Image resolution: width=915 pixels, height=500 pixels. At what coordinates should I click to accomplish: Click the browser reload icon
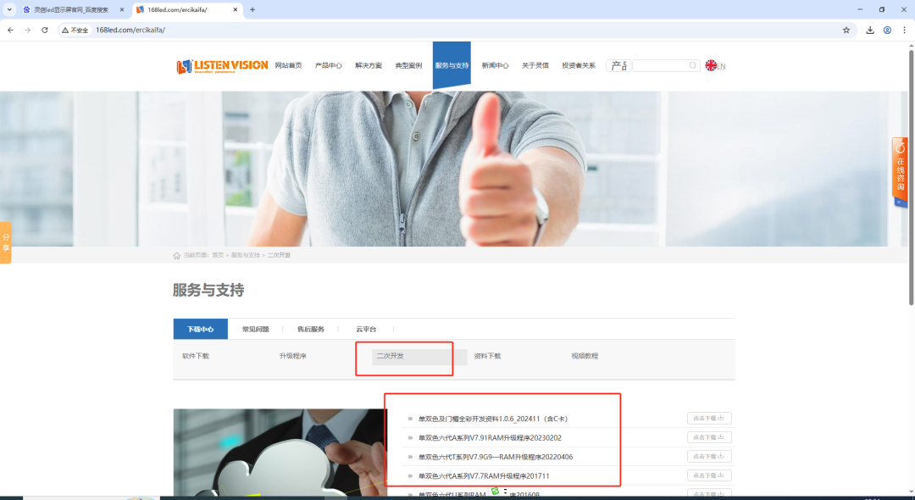(x=46, y=30)
